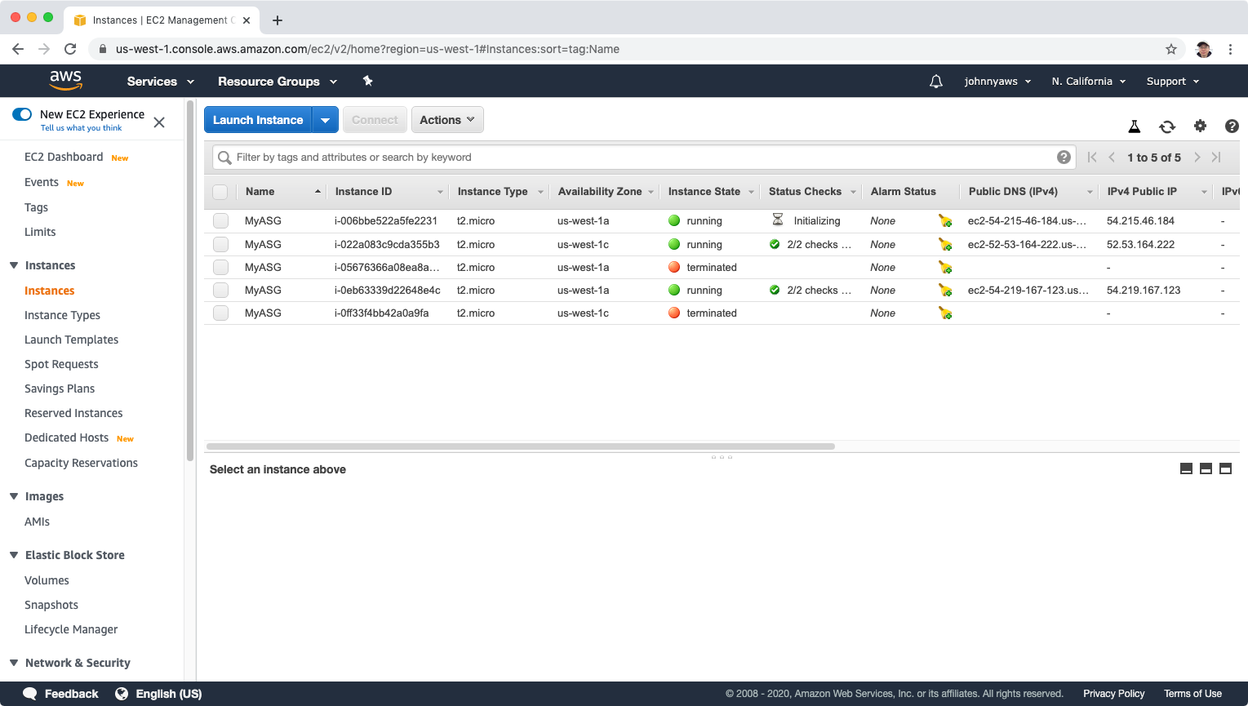Sort by Name column header
Screen dimensions: 1248x706
pyautogui.click(x=282, y=192)
